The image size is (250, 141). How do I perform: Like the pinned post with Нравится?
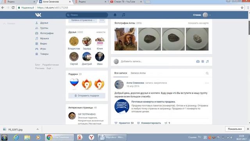[124, 123]
